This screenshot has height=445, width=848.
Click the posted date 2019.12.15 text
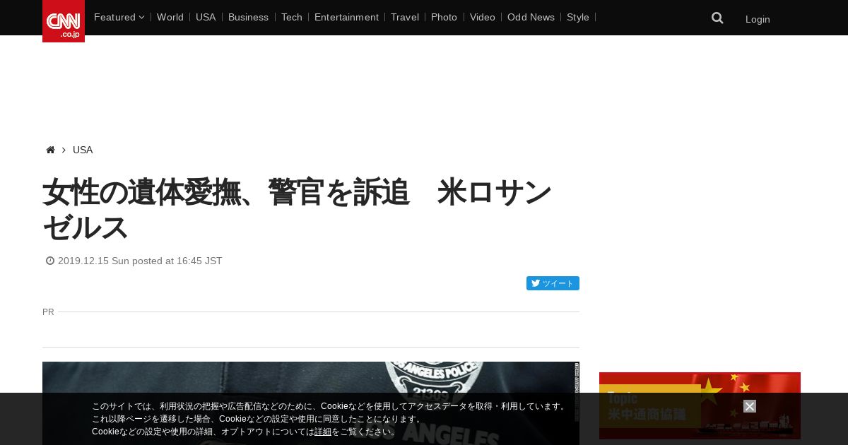pyautogui.click(x=140, y=261)
